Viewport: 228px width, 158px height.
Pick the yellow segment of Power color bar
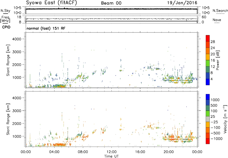click(x=208, y=57)
